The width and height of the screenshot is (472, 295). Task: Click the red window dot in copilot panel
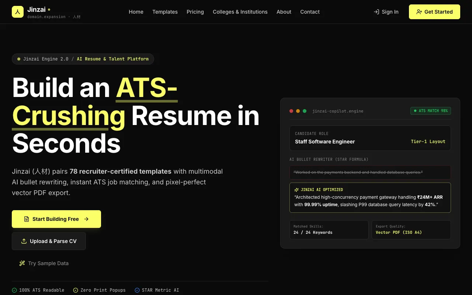click(291, 111)
